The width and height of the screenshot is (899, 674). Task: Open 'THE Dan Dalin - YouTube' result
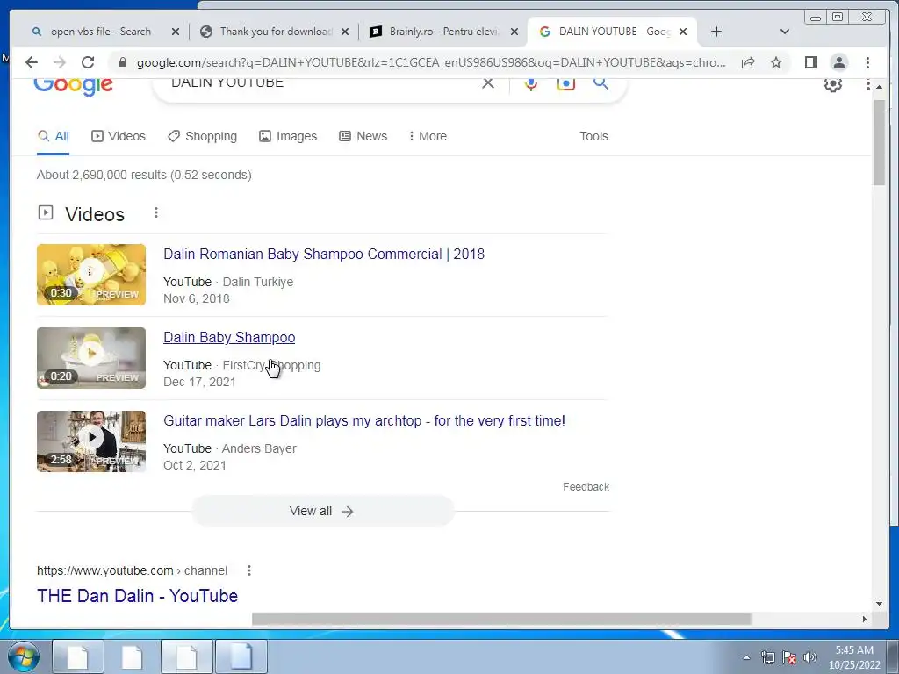coord(137,596)
